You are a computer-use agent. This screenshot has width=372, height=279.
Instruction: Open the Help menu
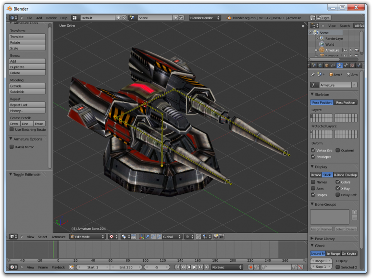coord(64,18)
